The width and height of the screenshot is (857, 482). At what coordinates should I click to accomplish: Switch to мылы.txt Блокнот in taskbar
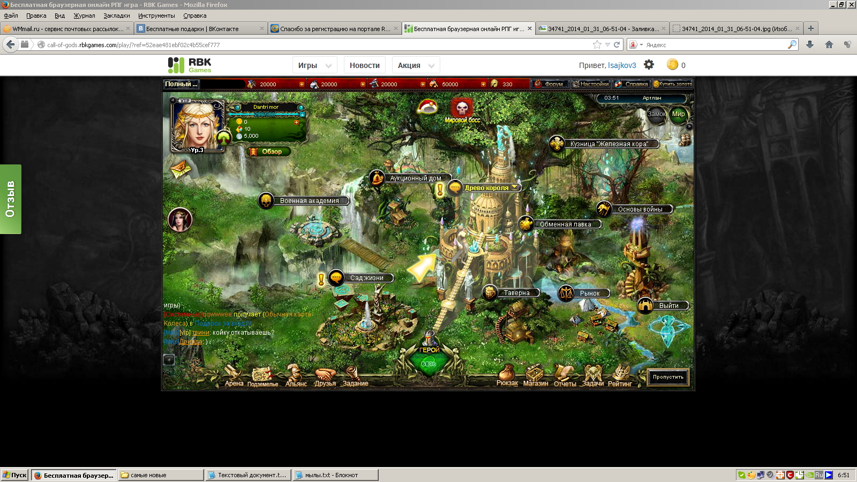point(335,475)
